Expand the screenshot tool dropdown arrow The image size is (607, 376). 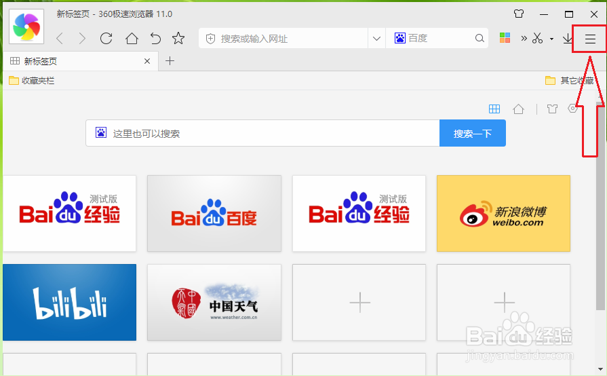pos(551,39)
